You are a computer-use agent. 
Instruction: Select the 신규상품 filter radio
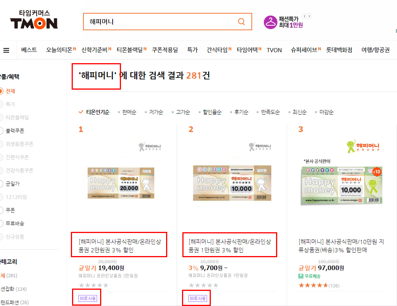pyautogui.click(x=1, y=237)
